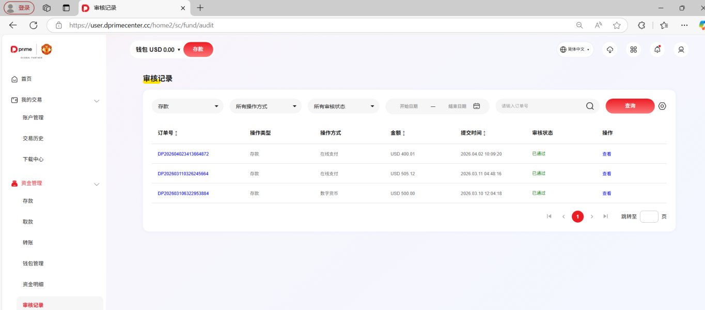Click the red 存款 button in header
Screen dimensions: 705x310
click(198, 50)
